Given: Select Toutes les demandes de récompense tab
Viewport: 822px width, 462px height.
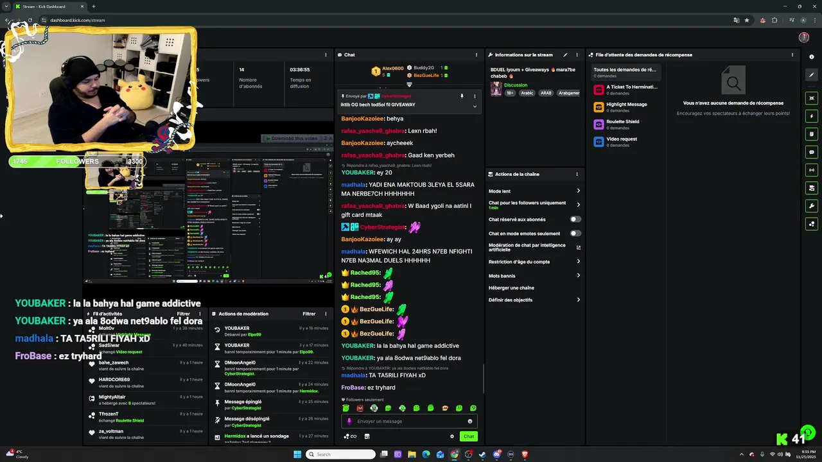Looking at the screenshot, I should click(x=625, y=73).
